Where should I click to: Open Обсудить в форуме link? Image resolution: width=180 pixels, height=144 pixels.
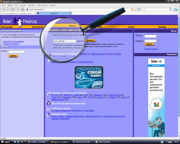[11, 44]
